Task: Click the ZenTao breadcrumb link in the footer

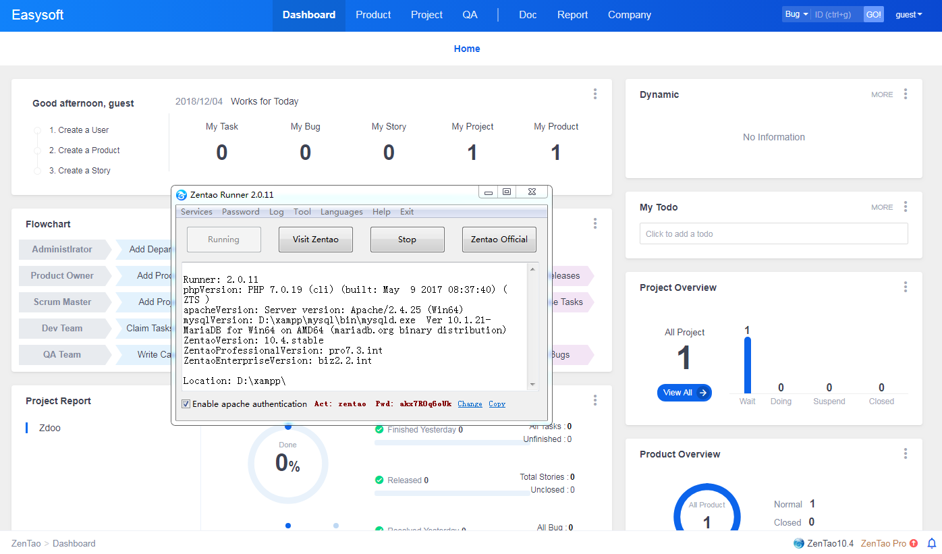Action: (x=26, y=543)
